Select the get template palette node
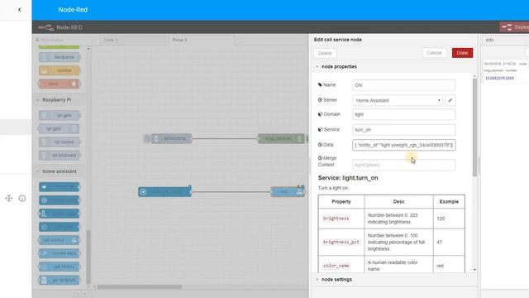Image resolution: width=529 pixels, height=298 pixels. point(59,280)
